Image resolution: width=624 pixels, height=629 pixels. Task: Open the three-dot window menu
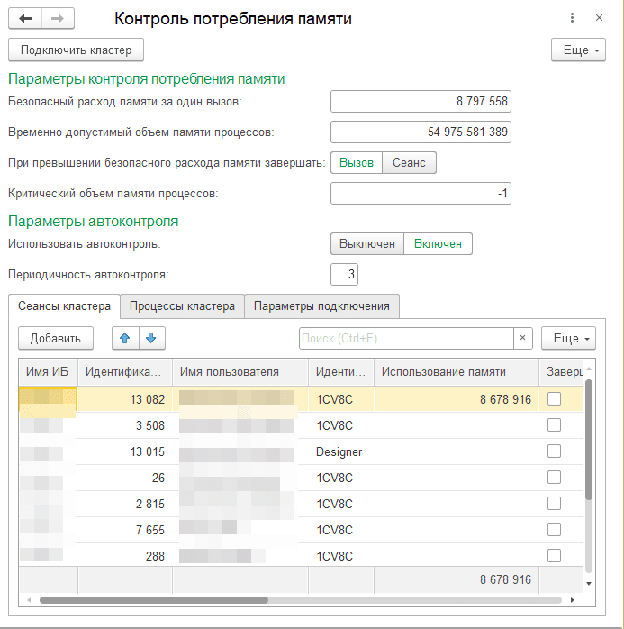tap(573, 18)
